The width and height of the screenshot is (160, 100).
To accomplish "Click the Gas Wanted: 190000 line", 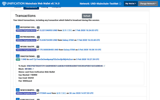I will tap(28, 75).
